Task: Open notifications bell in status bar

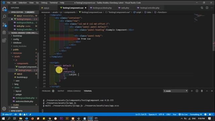Action: (211, 114)
